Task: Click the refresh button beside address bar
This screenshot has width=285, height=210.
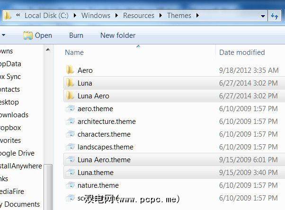Action: [x=275, y=16]
